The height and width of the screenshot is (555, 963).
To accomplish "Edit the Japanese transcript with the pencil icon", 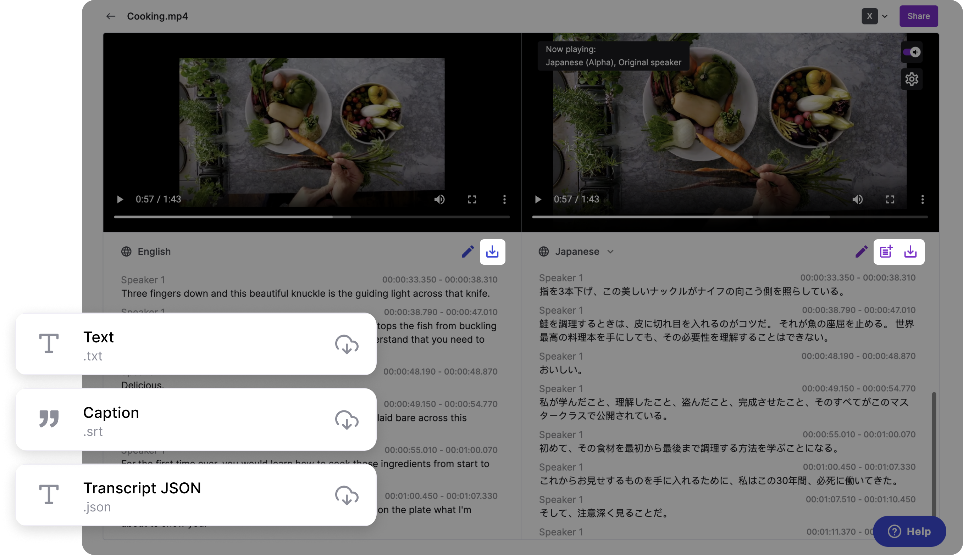I will [861, 252].
